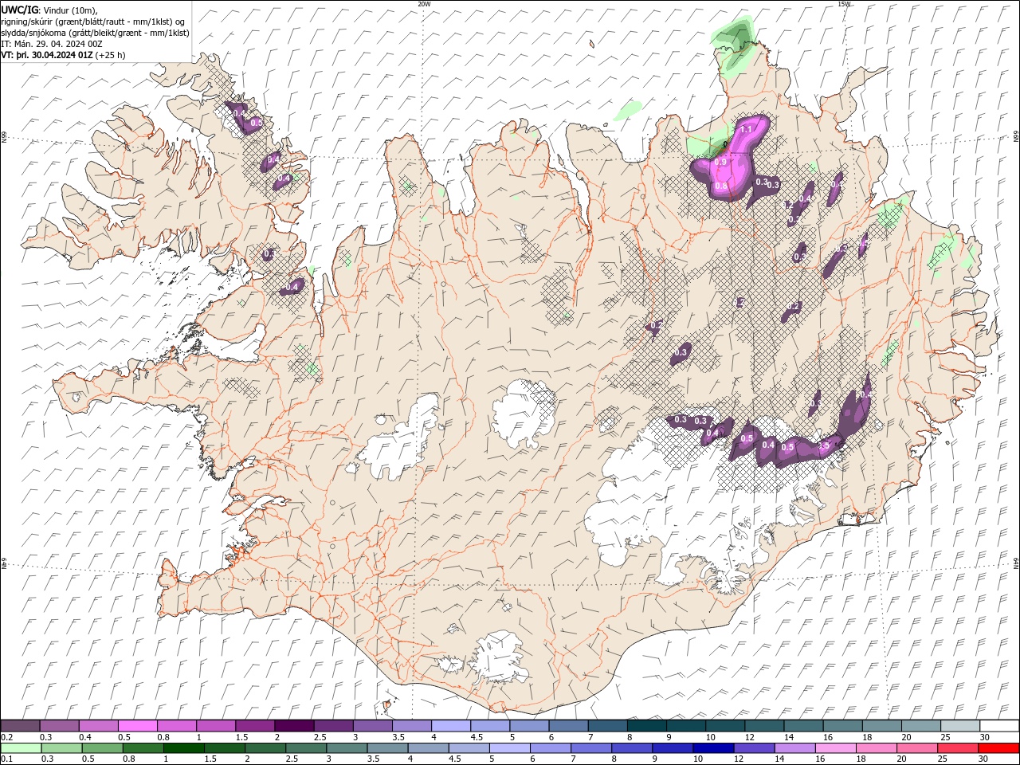The width and height of the screenshot is (1020, 765).
Task: Click the '1.1' precipitation value on the map
Action: [x=747, y=129]
